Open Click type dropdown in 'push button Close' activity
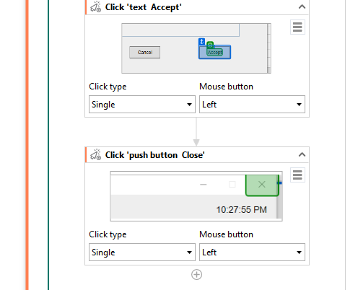This screenshot has width=358, height=290. click(x=142, y=252)
